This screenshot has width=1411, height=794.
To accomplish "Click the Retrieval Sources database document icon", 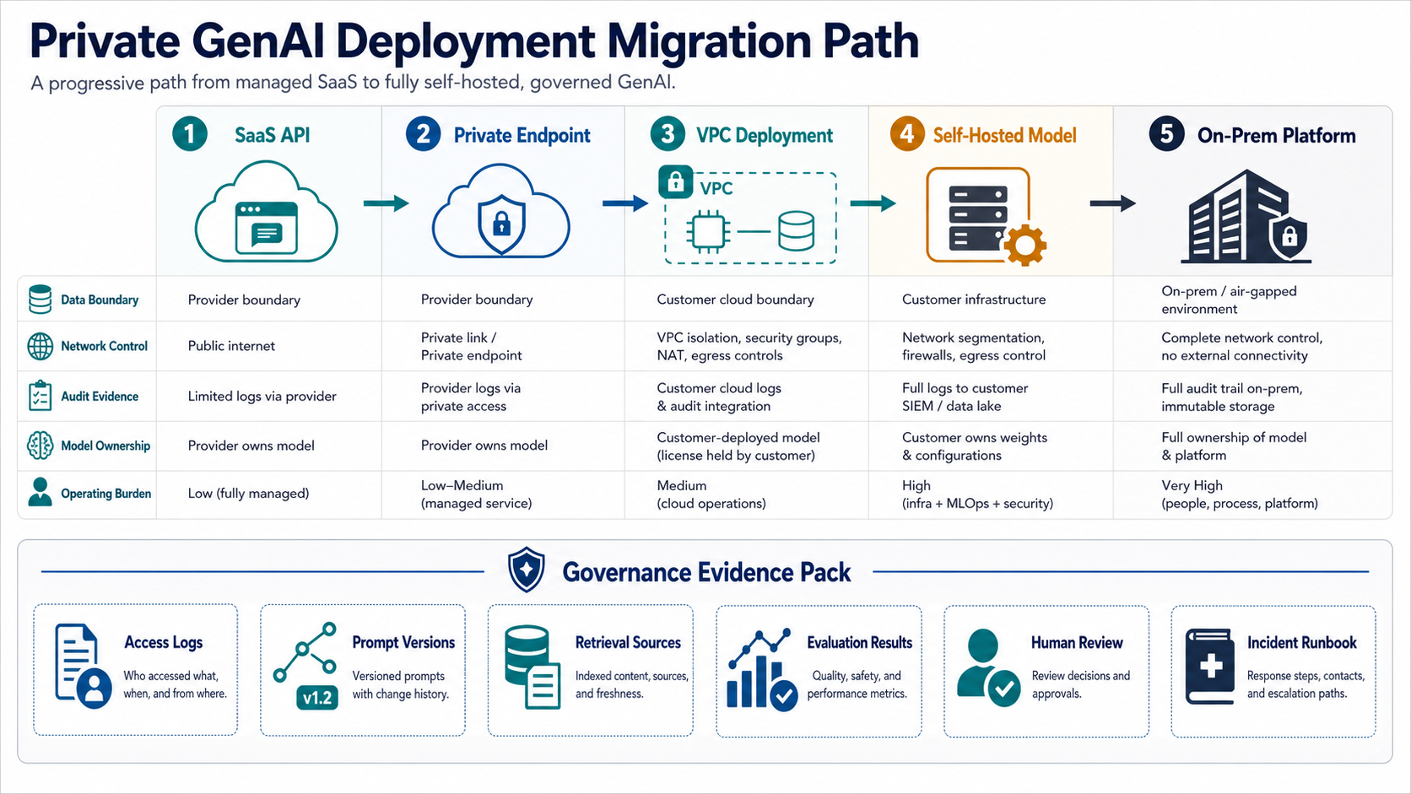I will (532, 667).
